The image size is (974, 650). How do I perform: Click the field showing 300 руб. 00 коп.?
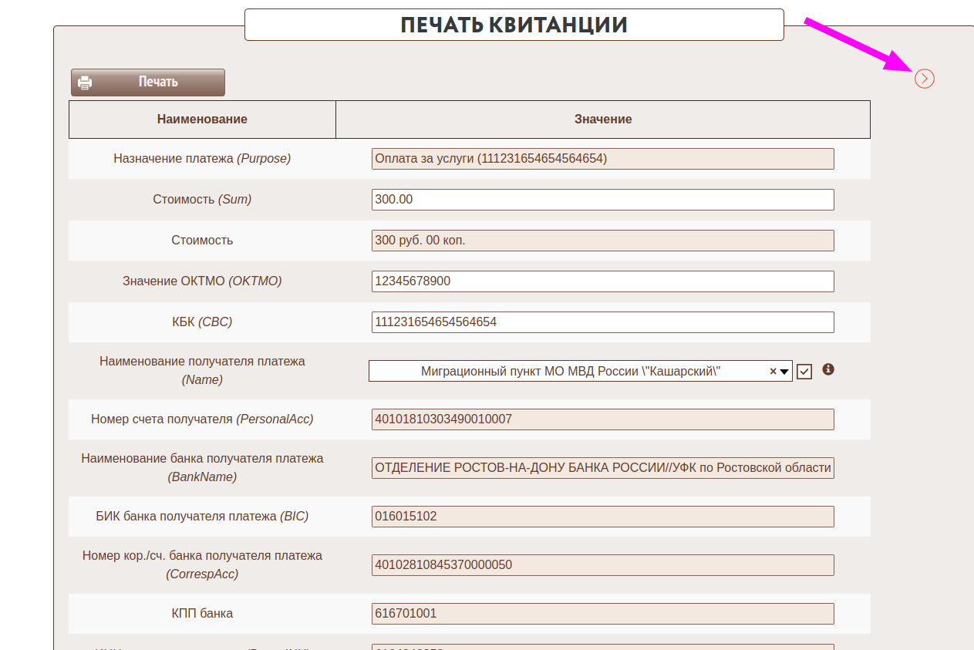coord(602,241)
